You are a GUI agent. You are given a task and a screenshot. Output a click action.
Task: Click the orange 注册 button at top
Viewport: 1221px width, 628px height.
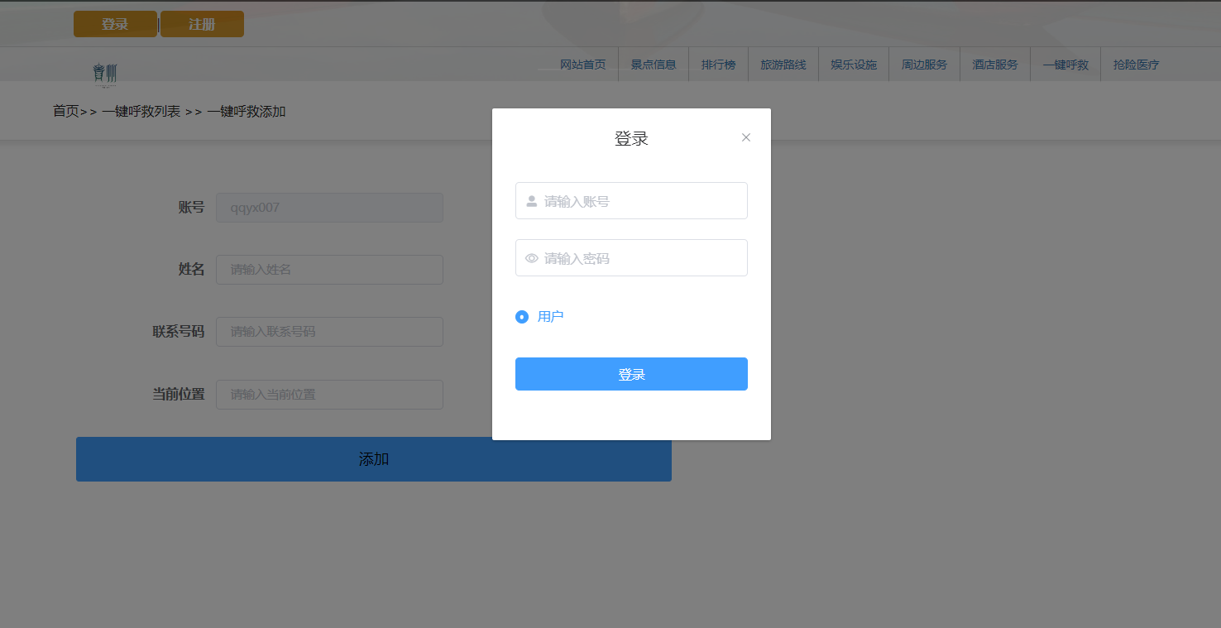[x=202, y=24]
